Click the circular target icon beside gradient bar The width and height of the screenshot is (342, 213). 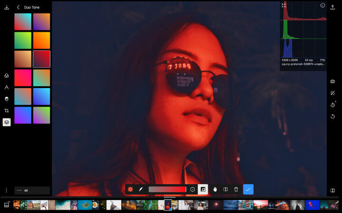(192, 189)
